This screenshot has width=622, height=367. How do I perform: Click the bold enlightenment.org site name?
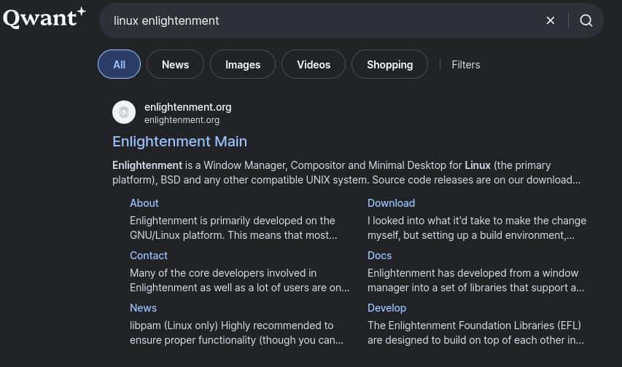pyautogui.click(x=187, y=107)
